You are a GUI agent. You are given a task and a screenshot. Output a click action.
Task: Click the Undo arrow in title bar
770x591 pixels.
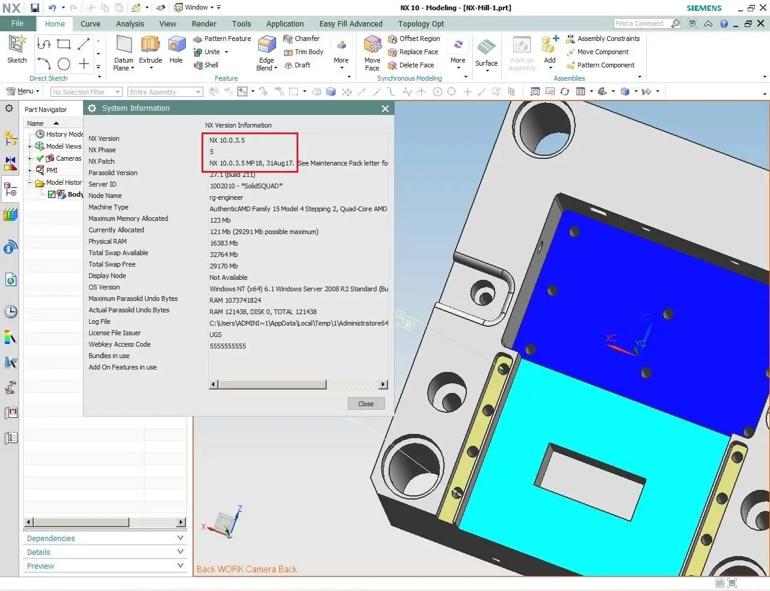coord(52,8)
